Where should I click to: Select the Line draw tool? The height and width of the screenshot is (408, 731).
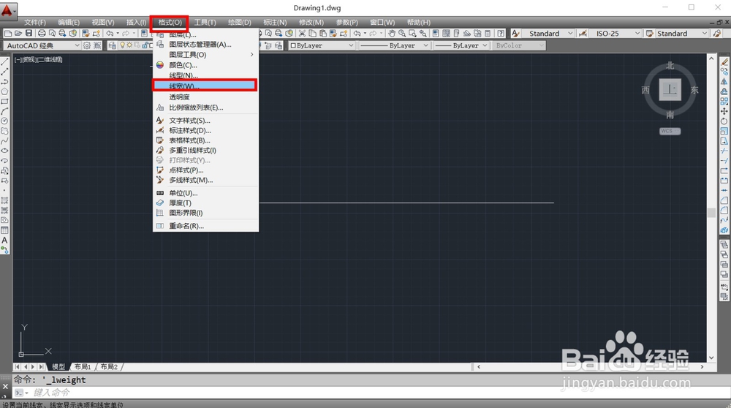tap(4, 62)
